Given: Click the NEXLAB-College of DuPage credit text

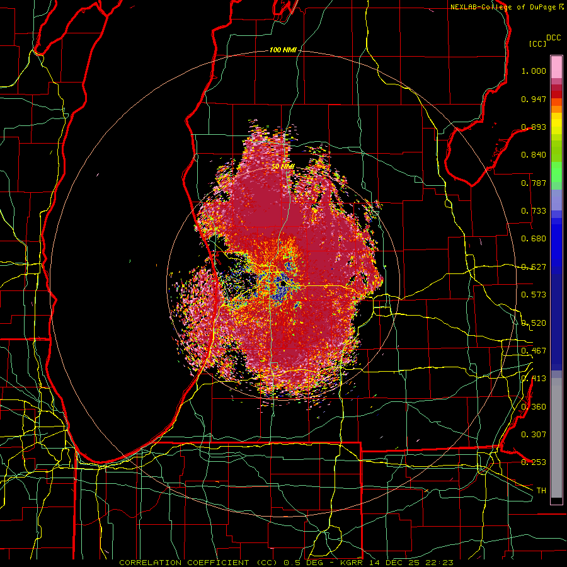Looking at the screenshot, I should tap(503, 7).
